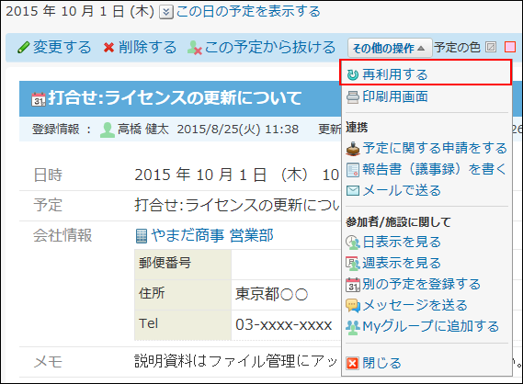The image size is (523, 384).
Task: Open この日の予定を表示する link
Action: point(248,12)
